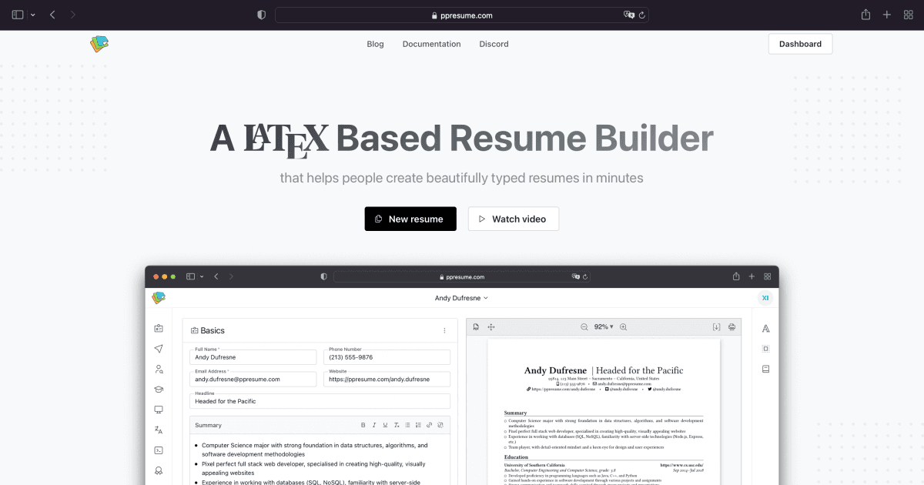Click the Email Address field in the Basics form
This screenshot has width=924, height=485.
253,379
